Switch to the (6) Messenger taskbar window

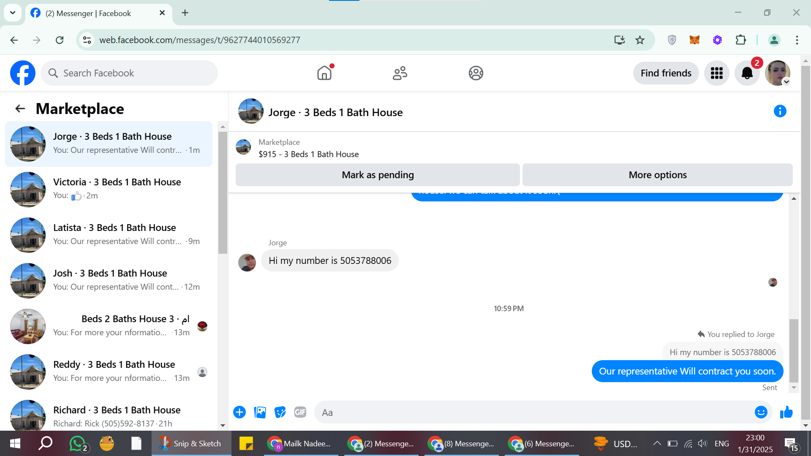click(x=542, y=443)
